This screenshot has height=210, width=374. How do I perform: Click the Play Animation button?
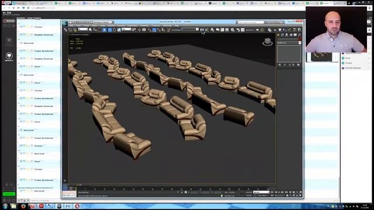pyautogui.click(x=279, y=192)
